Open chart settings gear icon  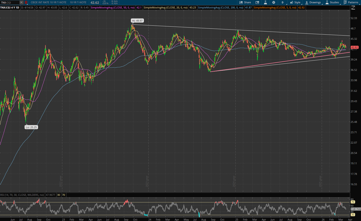pos(273,2)
